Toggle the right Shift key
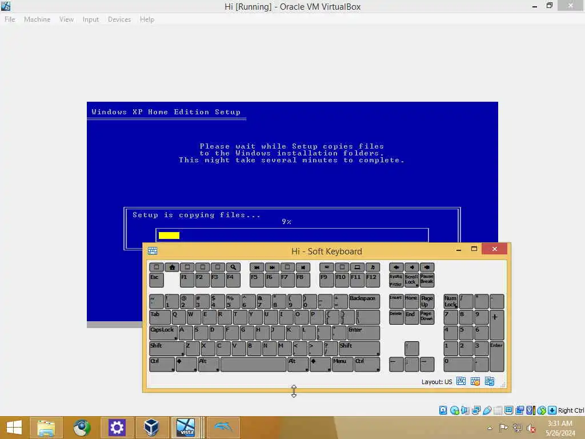585x439 pixels. [359, 349]
